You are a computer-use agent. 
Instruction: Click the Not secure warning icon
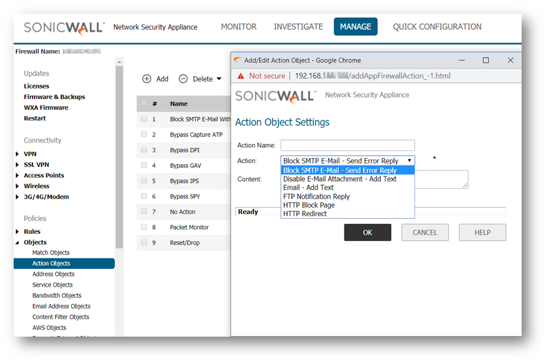pyautogui.click(x=240, y=76)
